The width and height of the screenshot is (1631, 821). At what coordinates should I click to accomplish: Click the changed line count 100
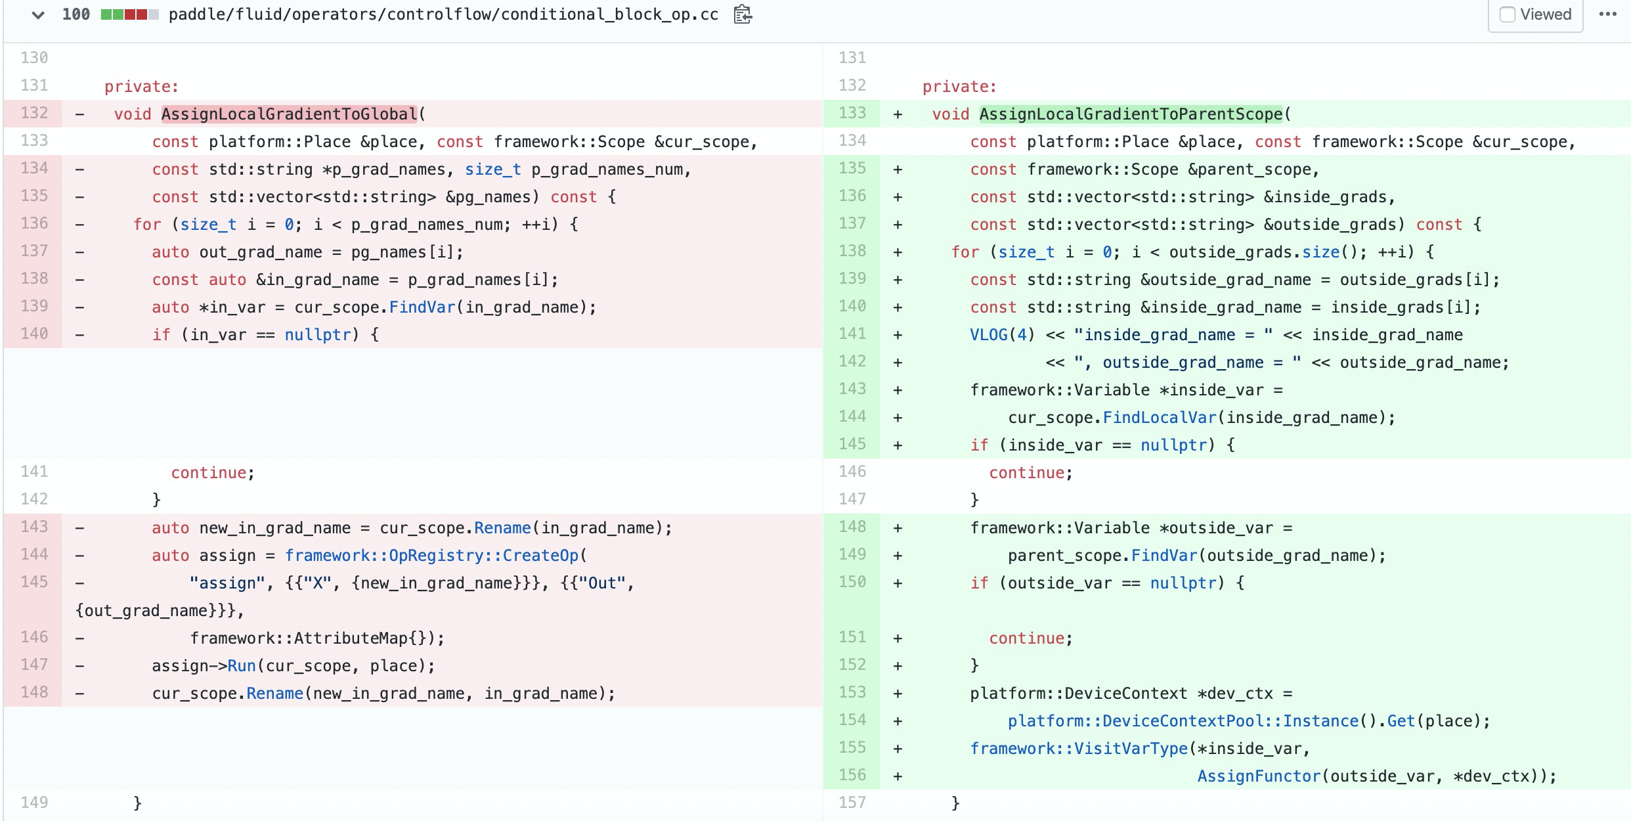point(76,14)
